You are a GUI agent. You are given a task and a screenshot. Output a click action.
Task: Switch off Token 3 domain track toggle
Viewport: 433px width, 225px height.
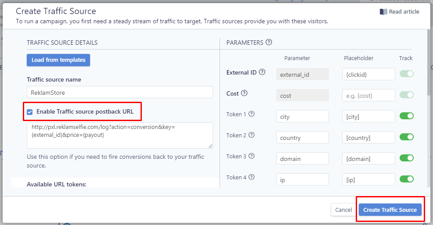click(407, 158)
